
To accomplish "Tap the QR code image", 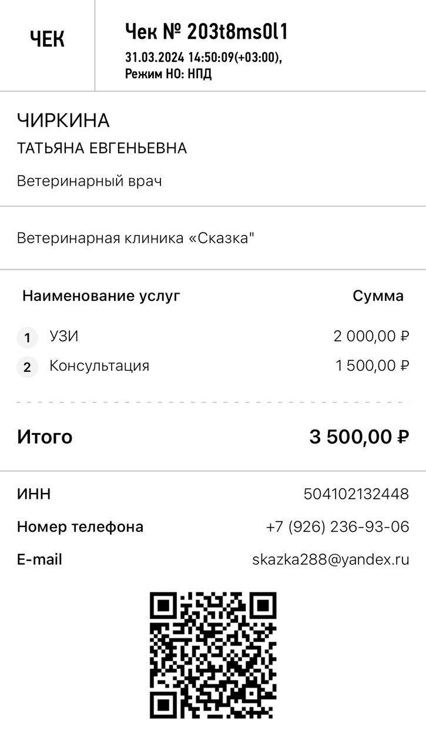I will point(213,655).
